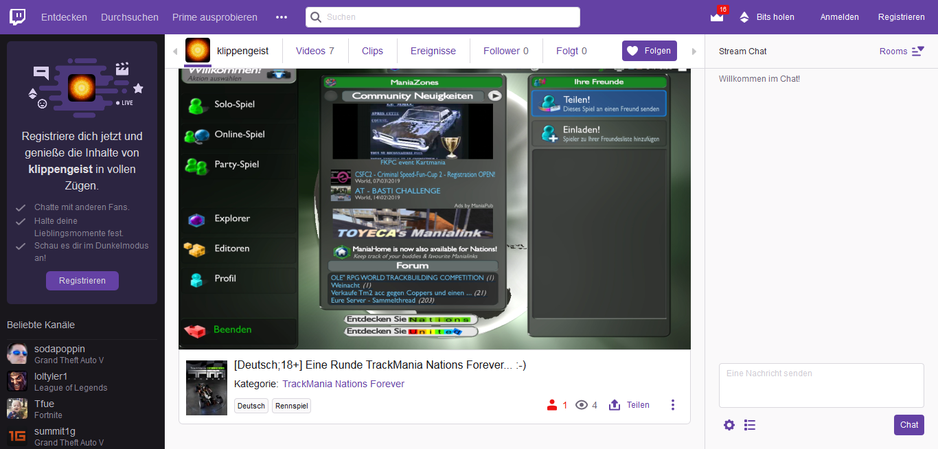Click the Community Neuigkeiten next arrow

(x=495, y=96)
